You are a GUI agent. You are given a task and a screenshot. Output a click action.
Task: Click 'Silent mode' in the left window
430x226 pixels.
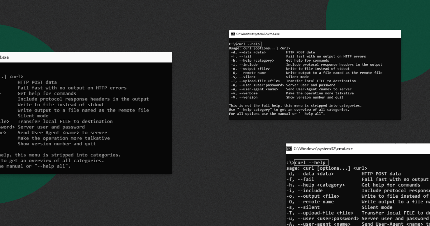pyautogui.click(x=33, y=116)
